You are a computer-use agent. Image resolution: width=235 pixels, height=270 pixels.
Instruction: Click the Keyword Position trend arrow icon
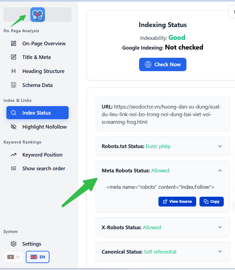[14, 155]
